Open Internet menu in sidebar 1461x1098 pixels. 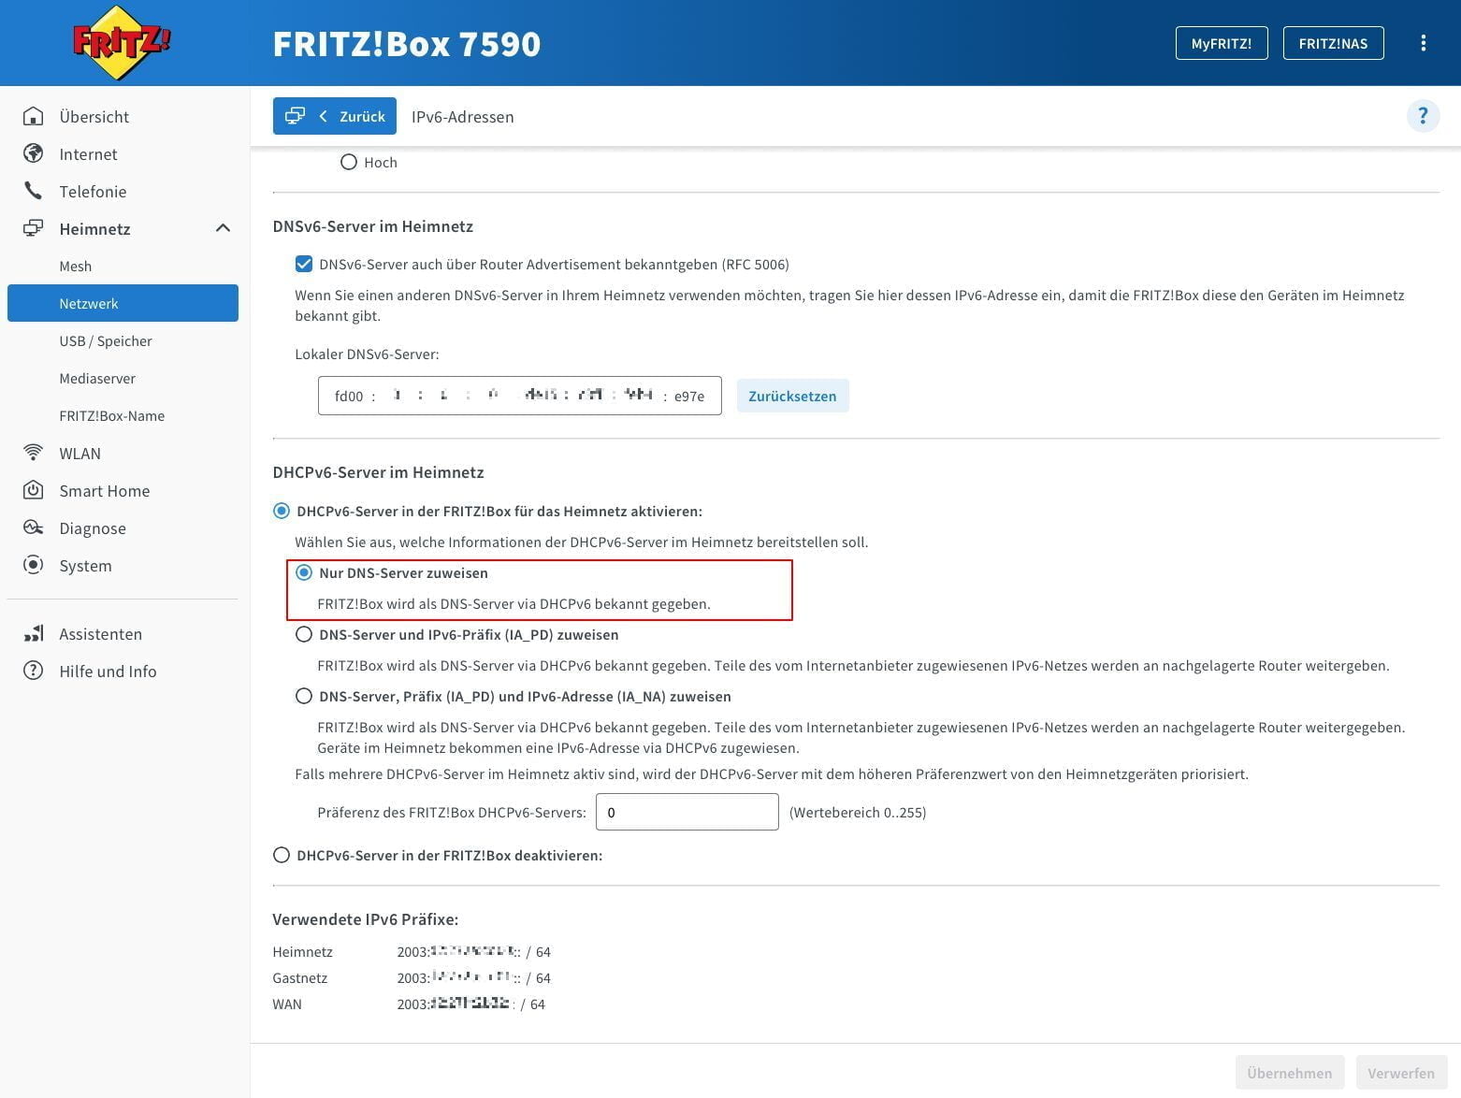(88, 154)
